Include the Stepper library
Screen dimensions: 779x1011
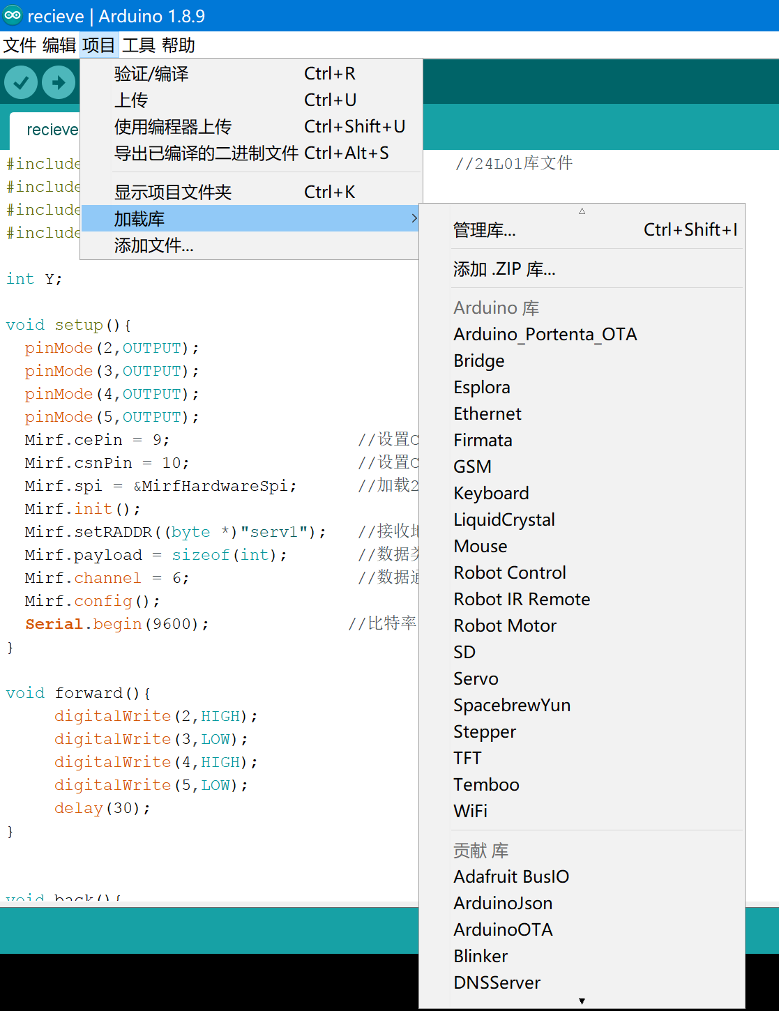582,731
